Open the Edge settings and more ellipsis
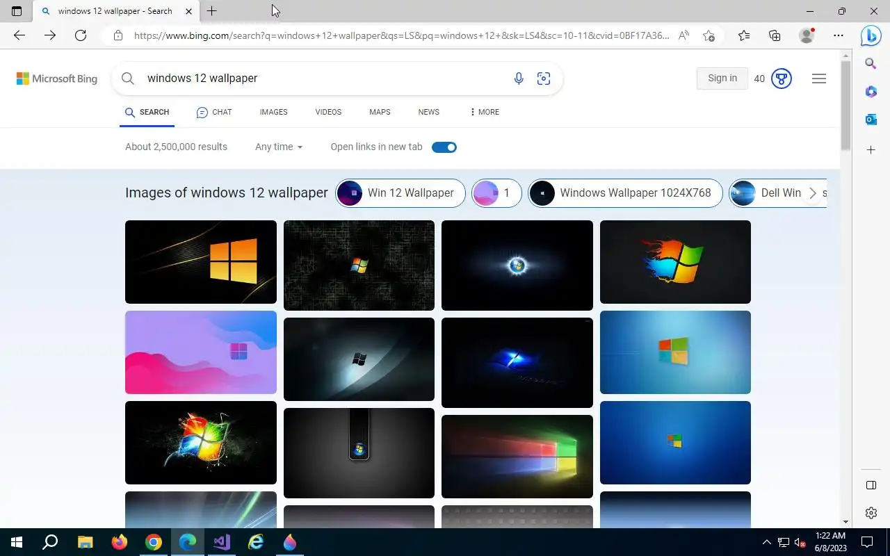The width and height of the screenshot is (890, 556). coord(839,35)
